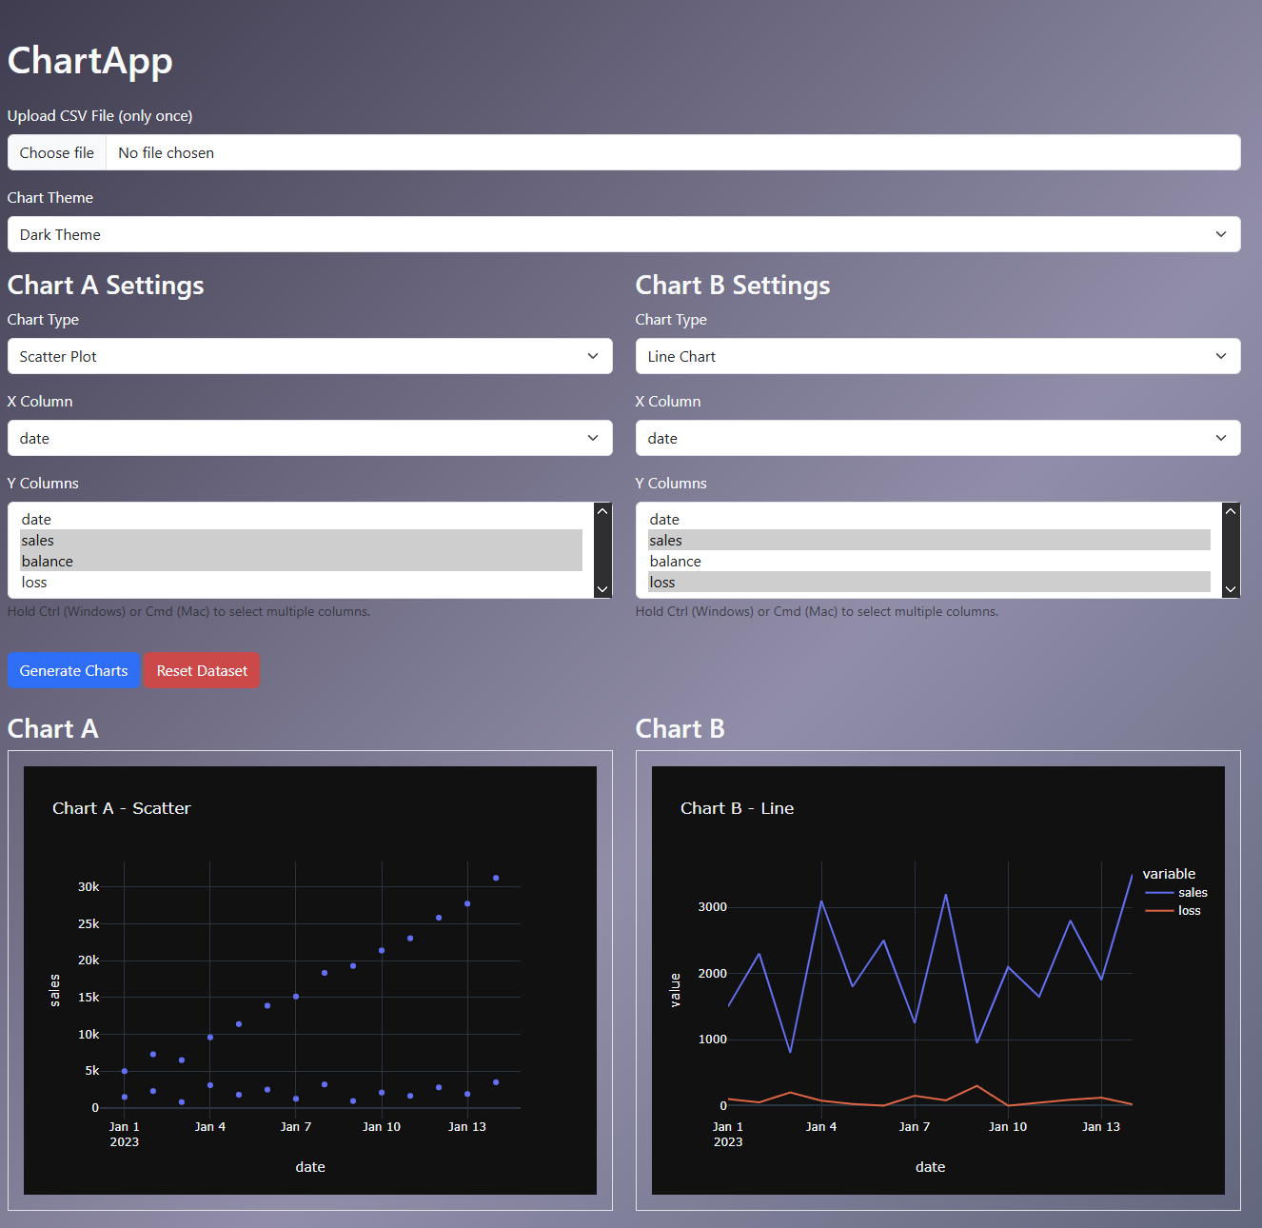Click the "No file chosen" text
Viewport: 1262px width, 1228px height.
tap(166, 152)
